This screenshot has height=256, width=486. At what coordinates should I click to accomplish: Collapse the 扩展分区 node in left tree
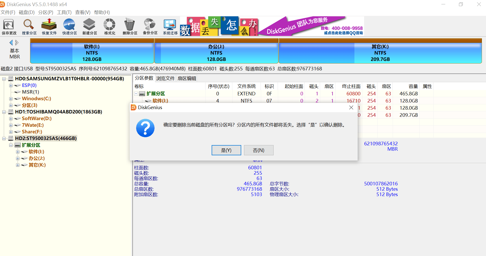tap(11, 145)
